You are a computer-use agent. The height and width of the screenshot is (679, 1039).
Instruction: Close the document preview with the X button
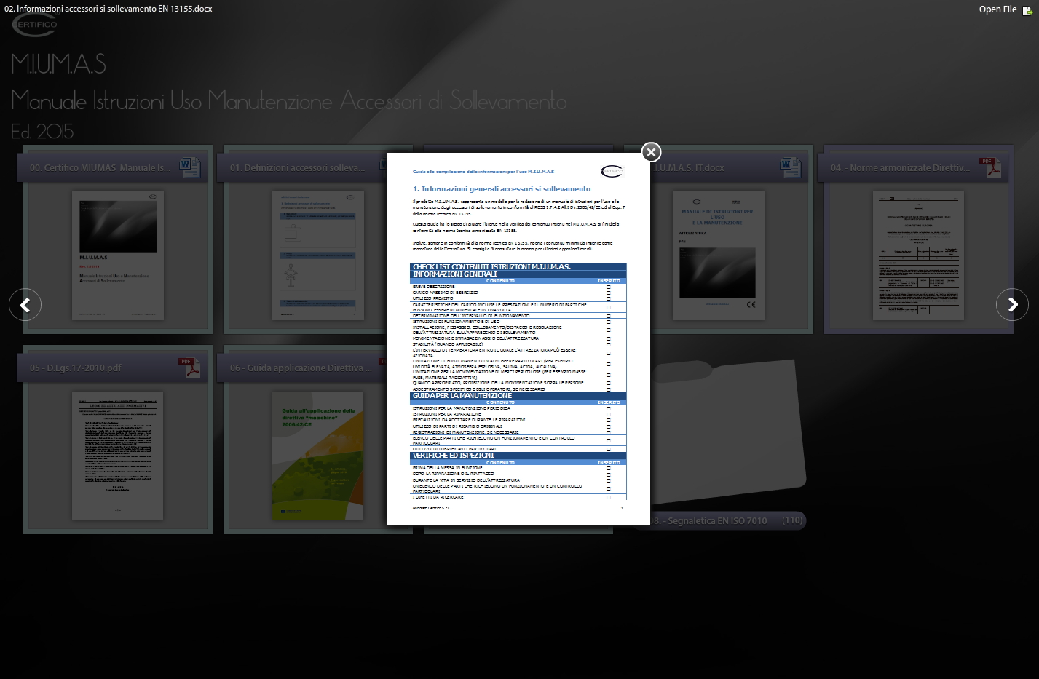[651, 151]
